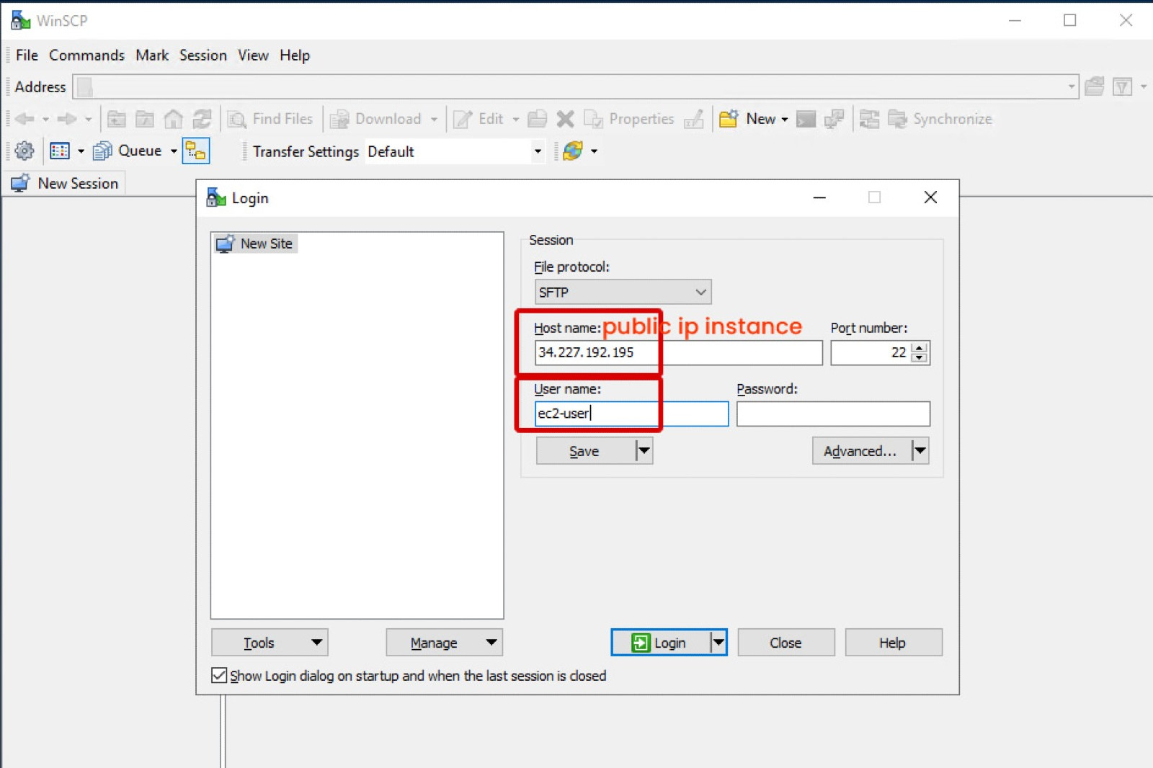The image size is (1153, 768).
Task: Open the Save button dropdown arrow
Action: (x=644, y=451)
